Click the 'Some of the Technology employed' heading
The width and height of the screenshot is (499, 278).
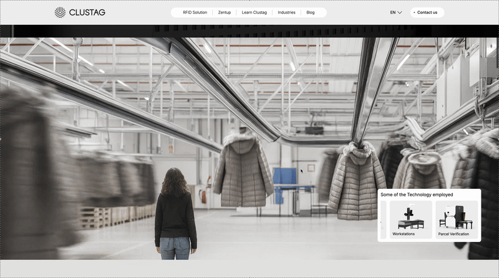point(417,194)
